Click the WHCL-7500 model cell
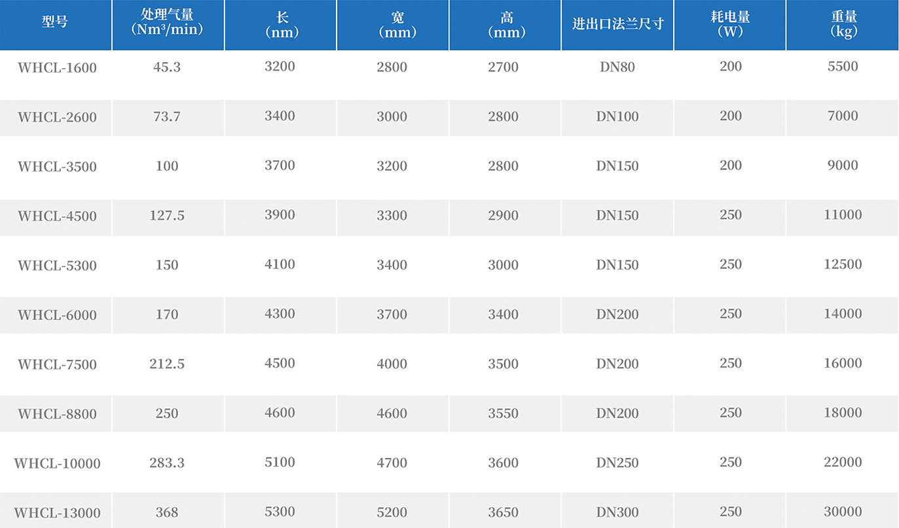Image resolution: width=899 pixels, height=528 pixels. pos(57,364)
